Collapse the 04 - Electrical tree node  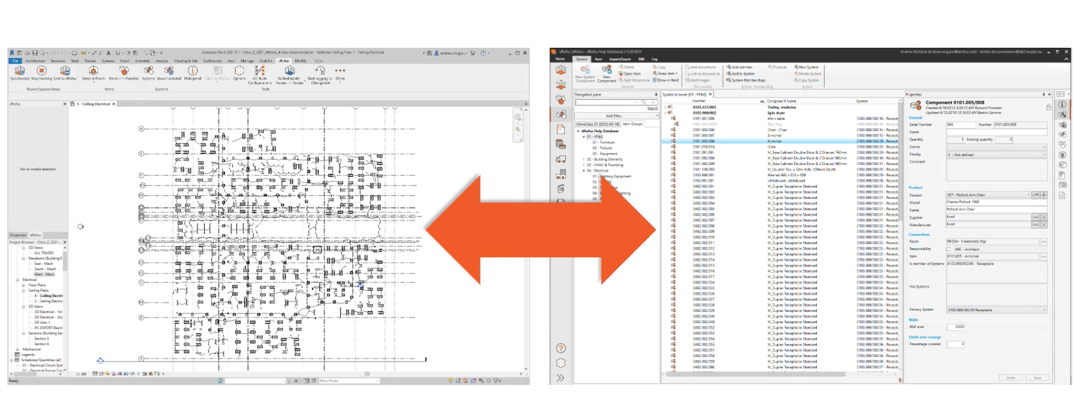[x=584, y=170]
